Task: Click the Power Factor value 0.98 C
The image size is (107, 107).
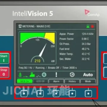Action: [x=85, y=39]
